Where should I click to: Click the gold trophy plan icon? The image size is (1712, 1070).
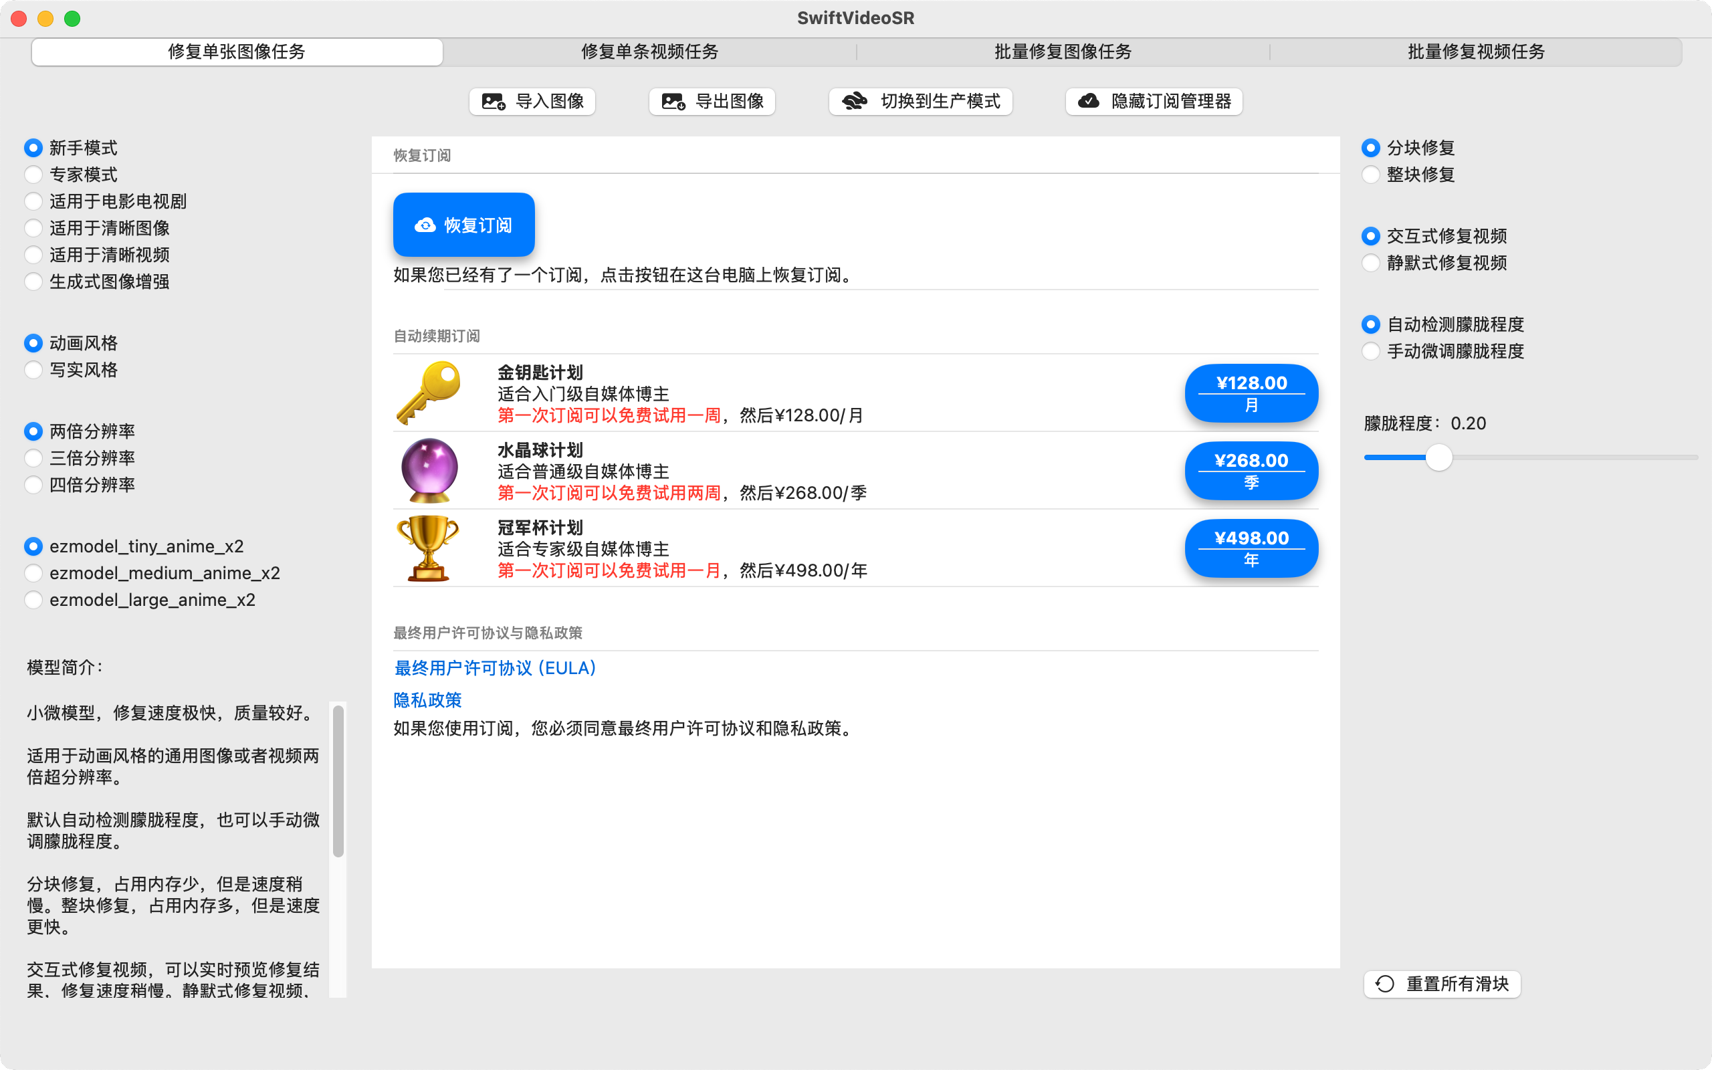[428, 548]
